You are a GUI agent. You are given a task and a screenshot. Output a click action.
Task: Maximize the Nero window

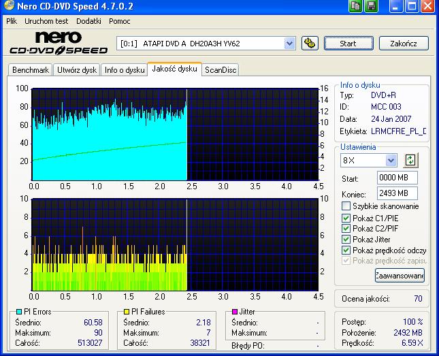(412, 6)
